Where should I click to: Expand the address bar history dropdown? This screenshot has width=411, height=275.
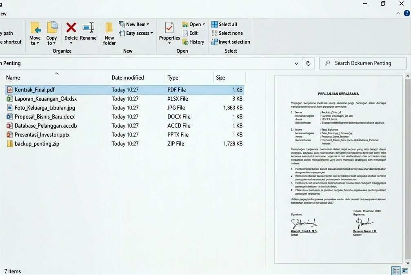[296, 63]
